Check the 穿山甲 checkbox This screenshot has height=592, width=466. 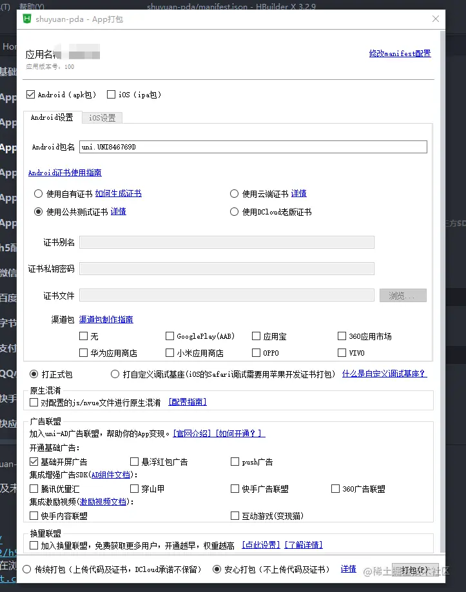pyautogui.click(x=134, y=488)
